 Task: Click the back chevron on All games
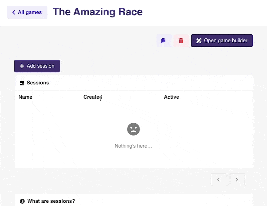pos(13,12)
